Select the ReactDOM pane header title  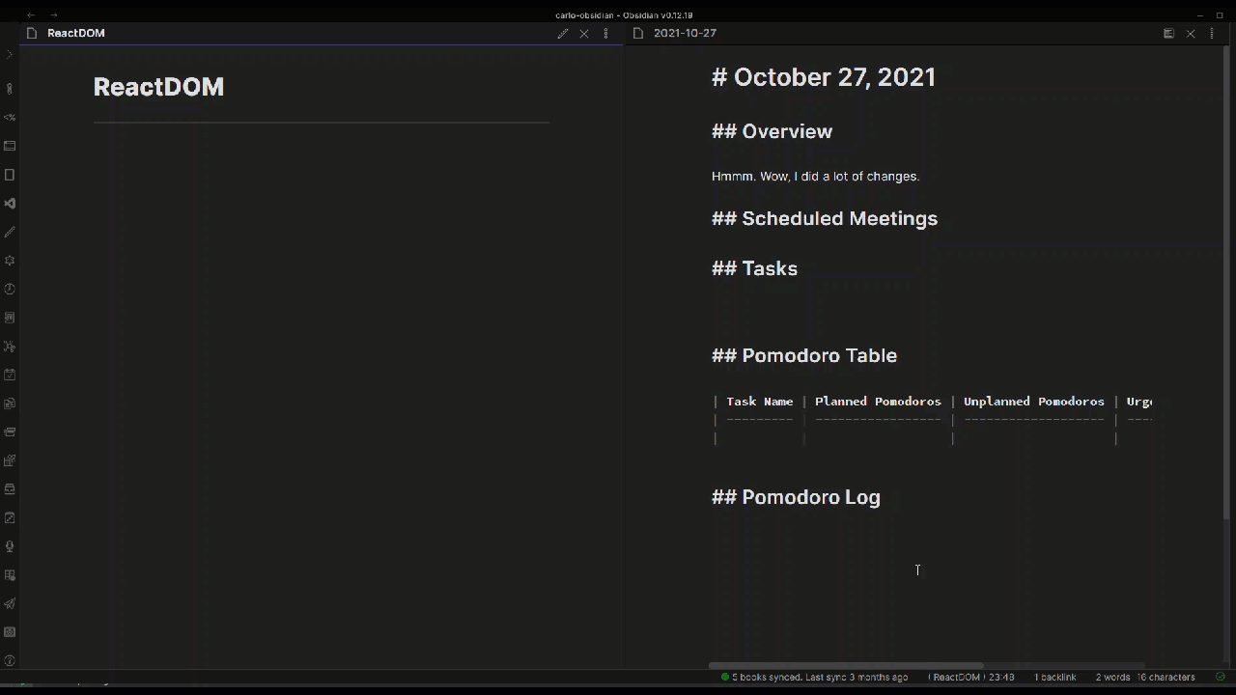click(x=76, y=33)
